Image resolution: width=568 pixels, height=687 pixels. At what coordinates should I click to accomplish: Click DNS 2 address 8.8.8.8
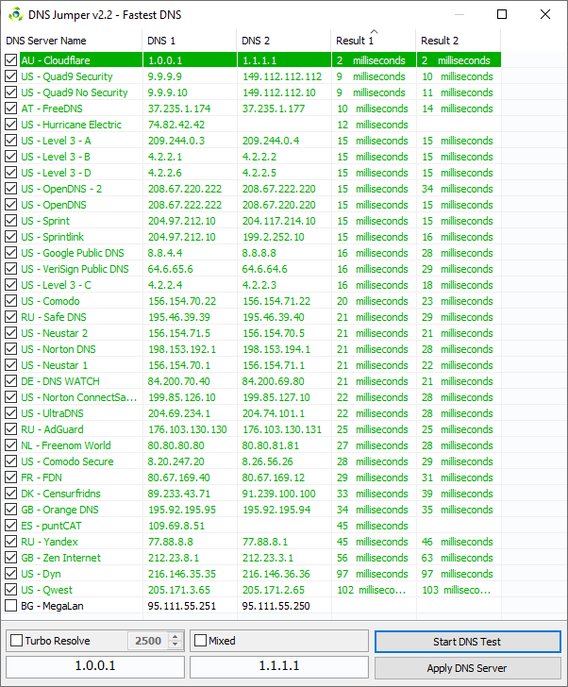coord(259,253)
